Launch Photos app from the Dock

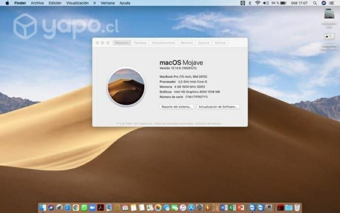point(158,207)
